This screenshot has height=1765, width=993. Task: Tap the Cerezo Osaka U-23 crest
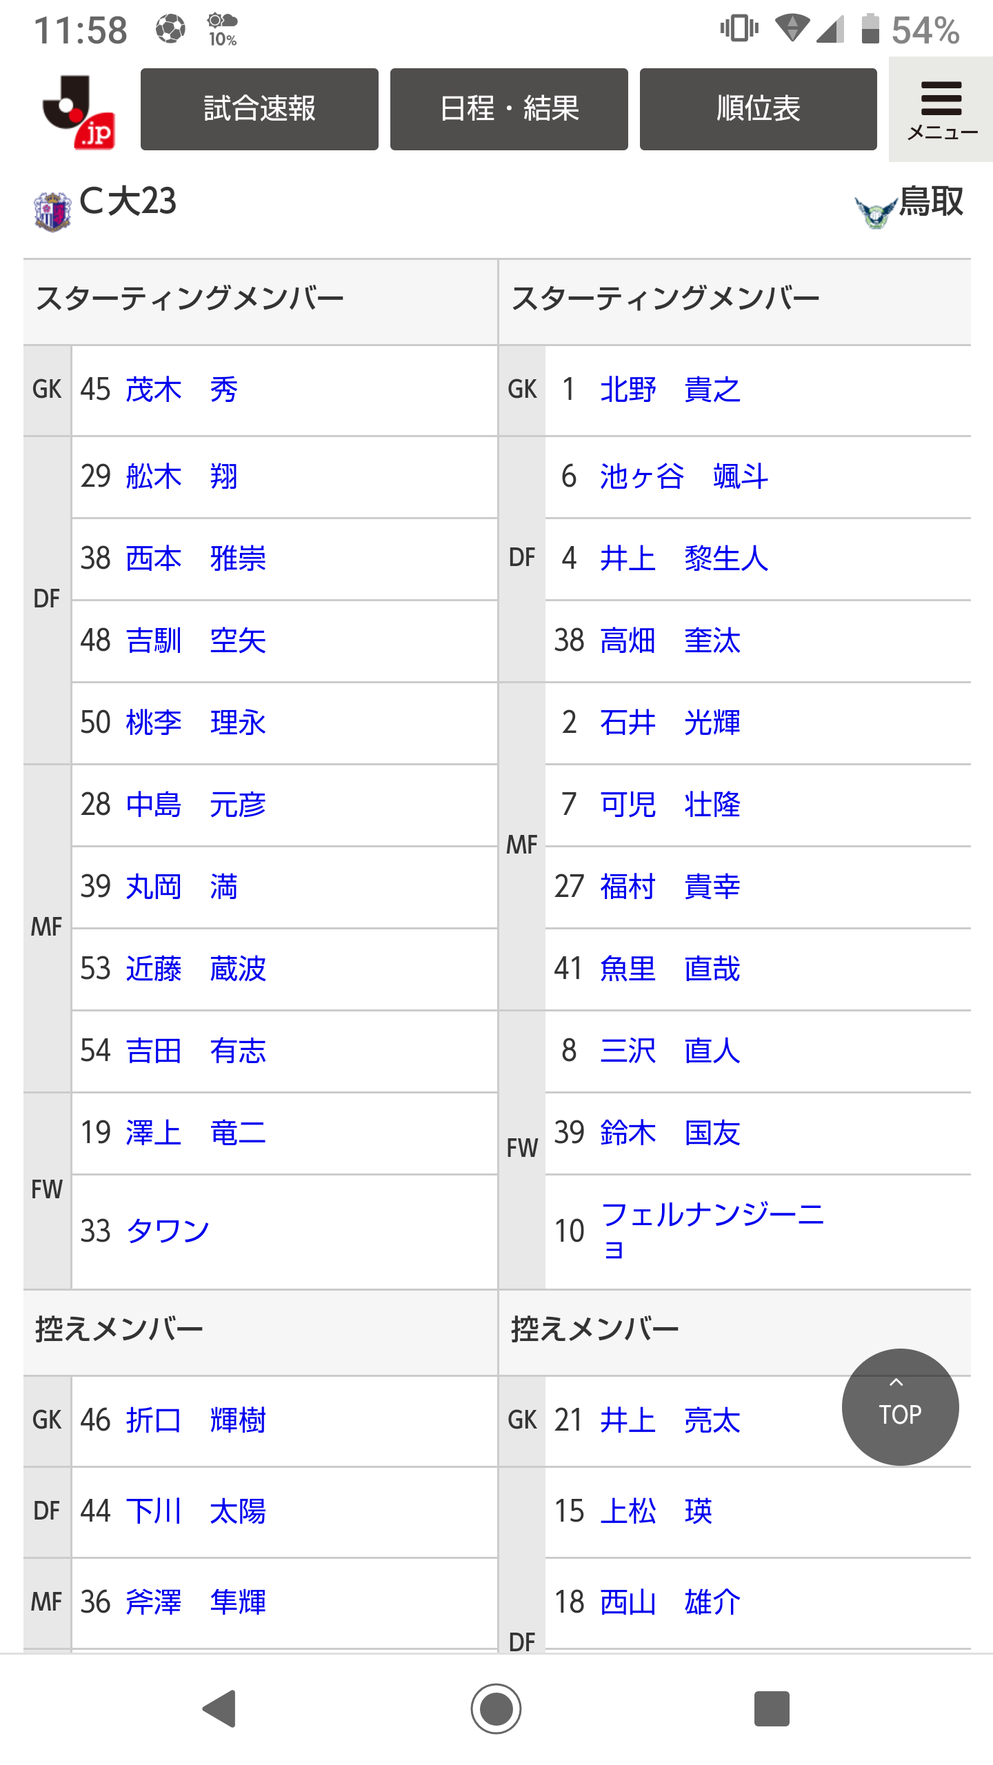[52, 211]
